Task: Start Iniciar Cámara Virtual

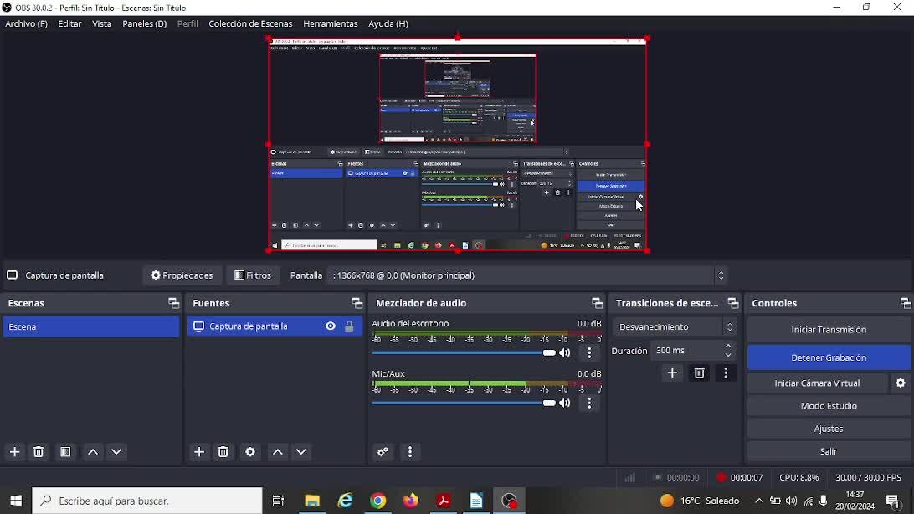Action: [x=817, y=383]
